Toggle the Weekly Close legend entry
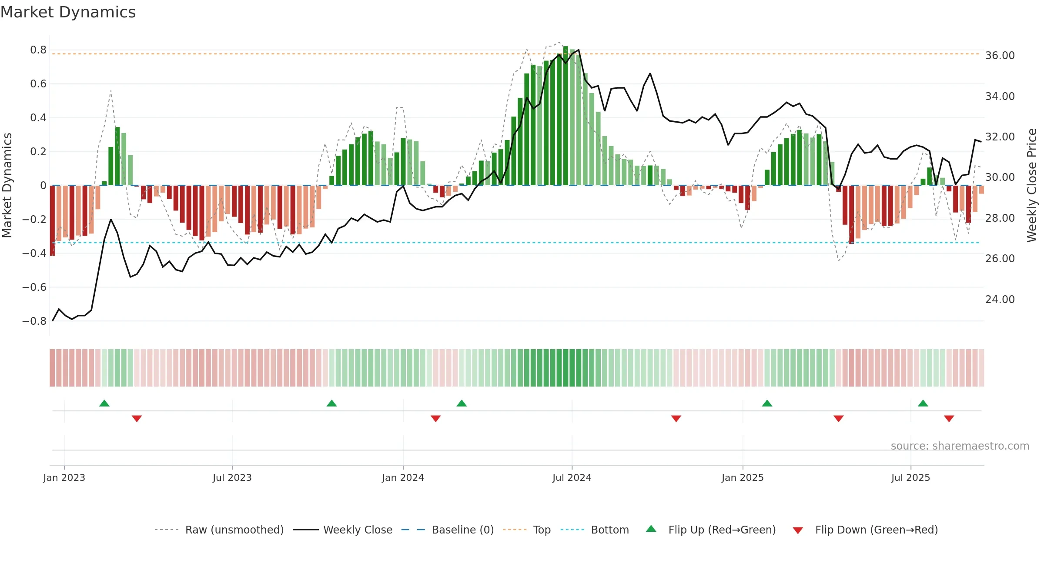This screenshot has width=1044, height=587. click(342, 530)
